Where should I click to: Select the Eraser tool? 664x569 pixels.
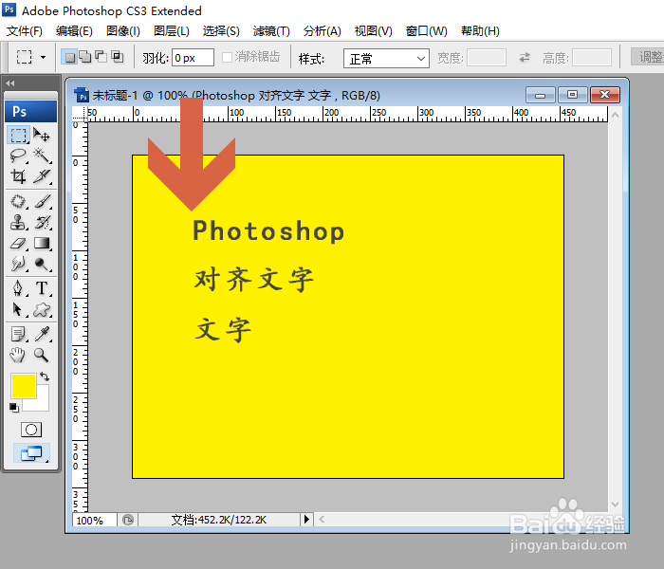(18, 243)
